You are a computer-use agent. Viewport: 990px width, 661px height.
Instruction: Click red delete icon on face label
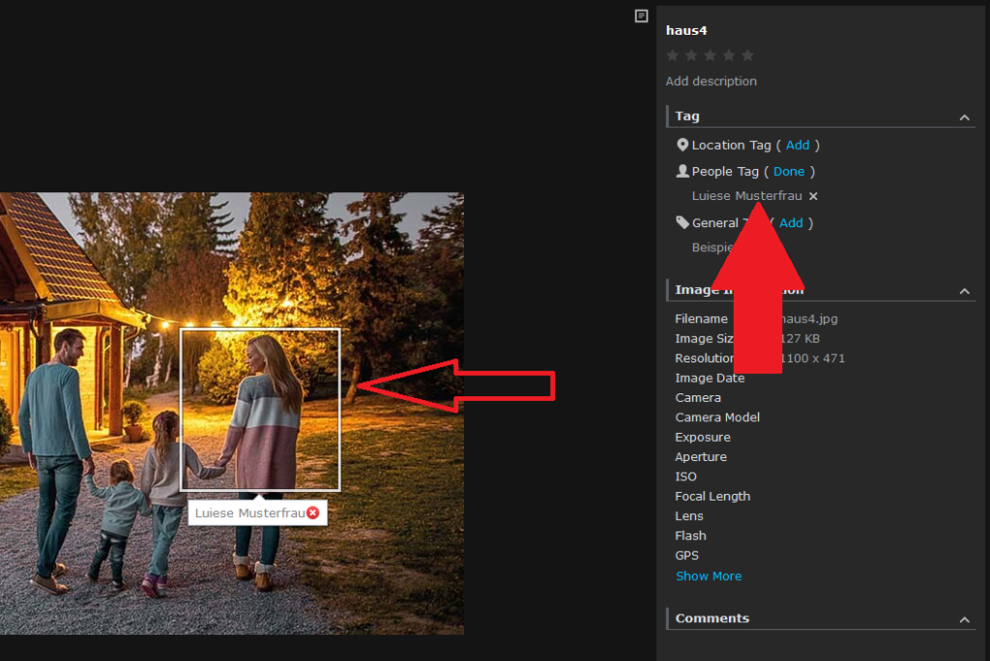point(312,513)
